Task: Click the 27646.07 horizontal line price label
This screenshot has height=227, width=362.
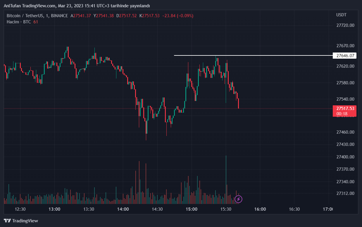Action: point(345,55)
